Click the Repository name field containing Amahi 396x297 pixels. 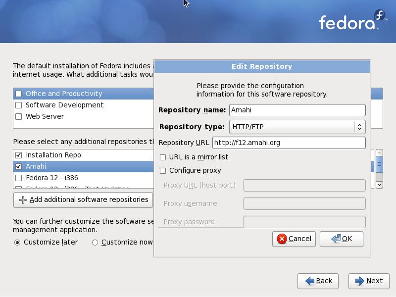[x=297, y=110]
